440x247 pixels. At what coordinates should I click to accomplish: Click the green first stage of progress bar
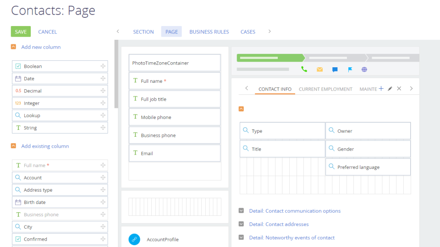click(x=270, y=58)
